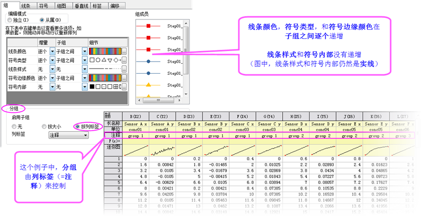
Task: Open the 垂直线 tab
Action: point(81,6)
